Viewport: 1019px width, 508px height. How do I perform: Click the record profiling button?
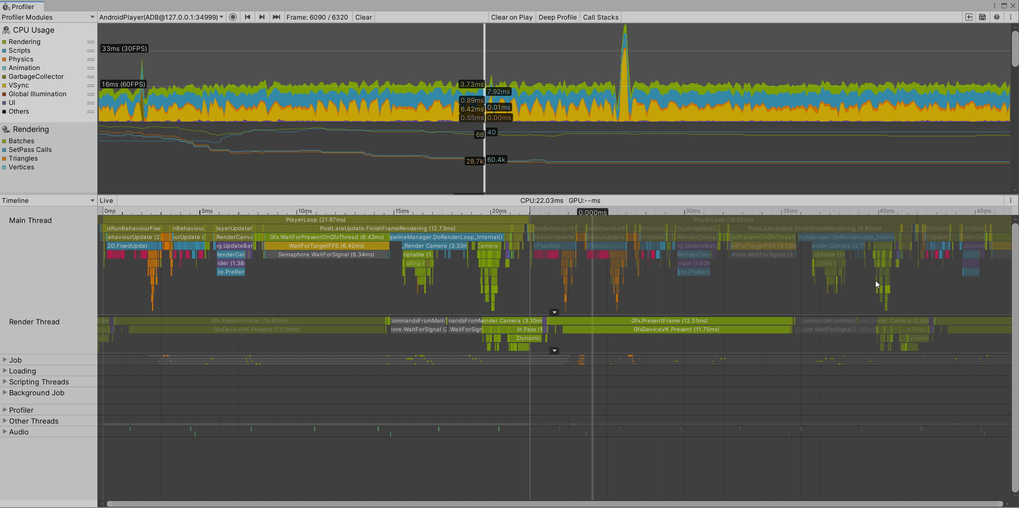pyautogui.click(x=233, y=17)
